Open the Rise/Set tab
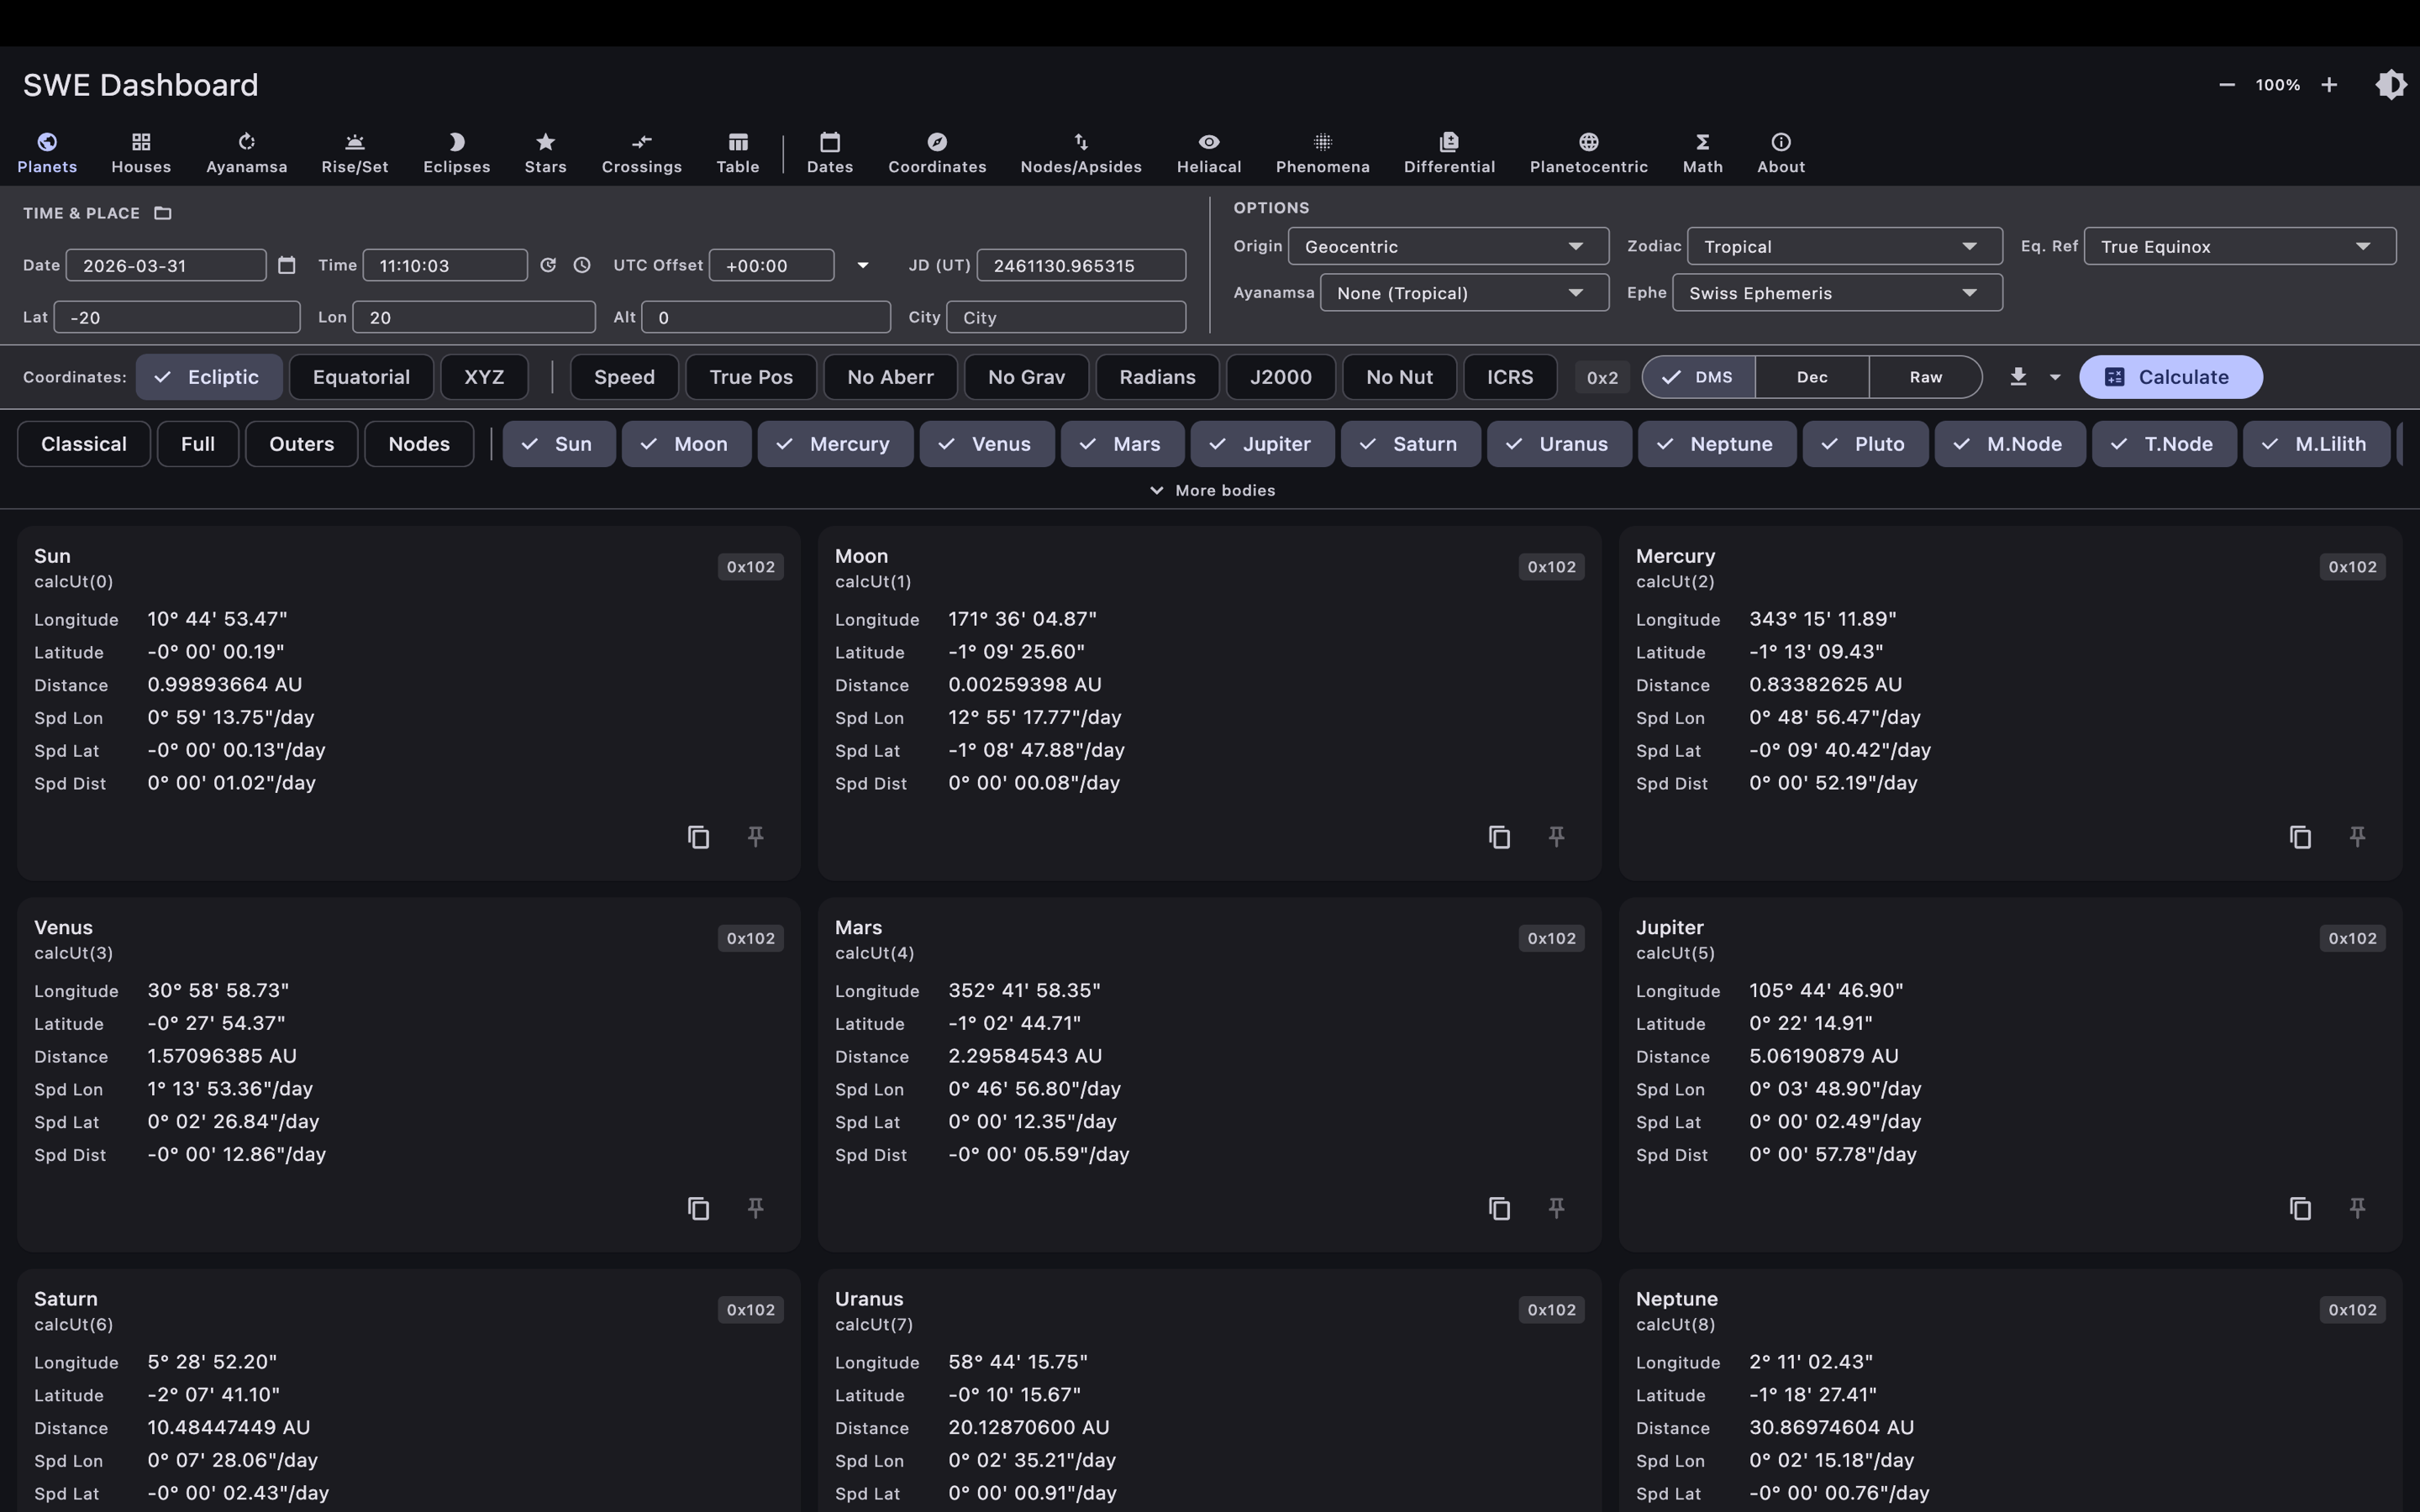Viewport: 2420px width, 1512px height. (355, 153)
